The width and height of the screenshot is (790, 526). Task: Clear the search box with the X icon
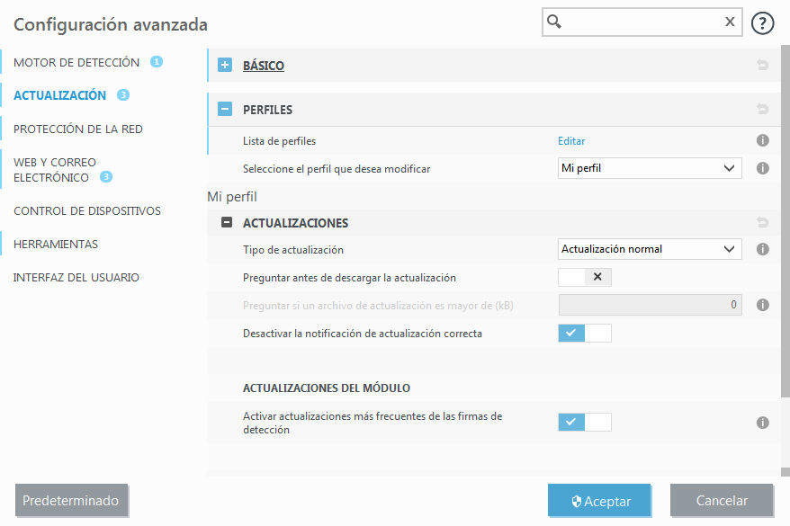pos(730,22)
